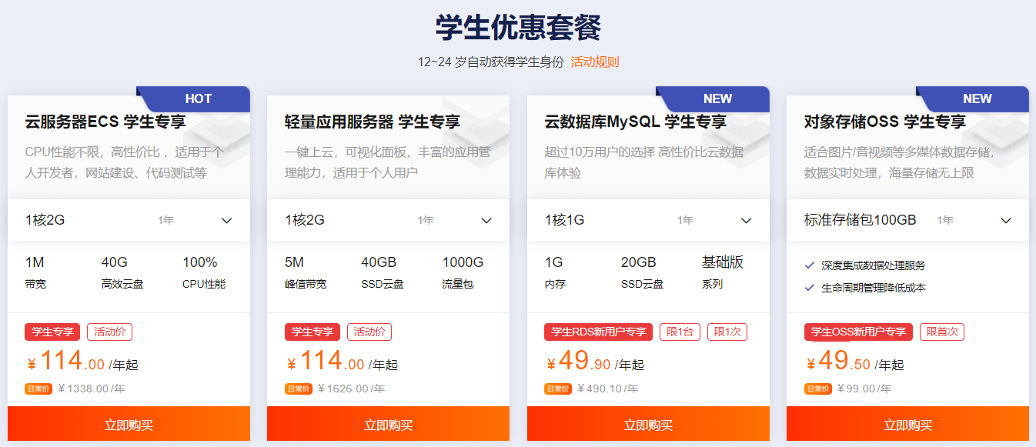Click 立即购买 for 云服务器ECS

tap(129, 424)
